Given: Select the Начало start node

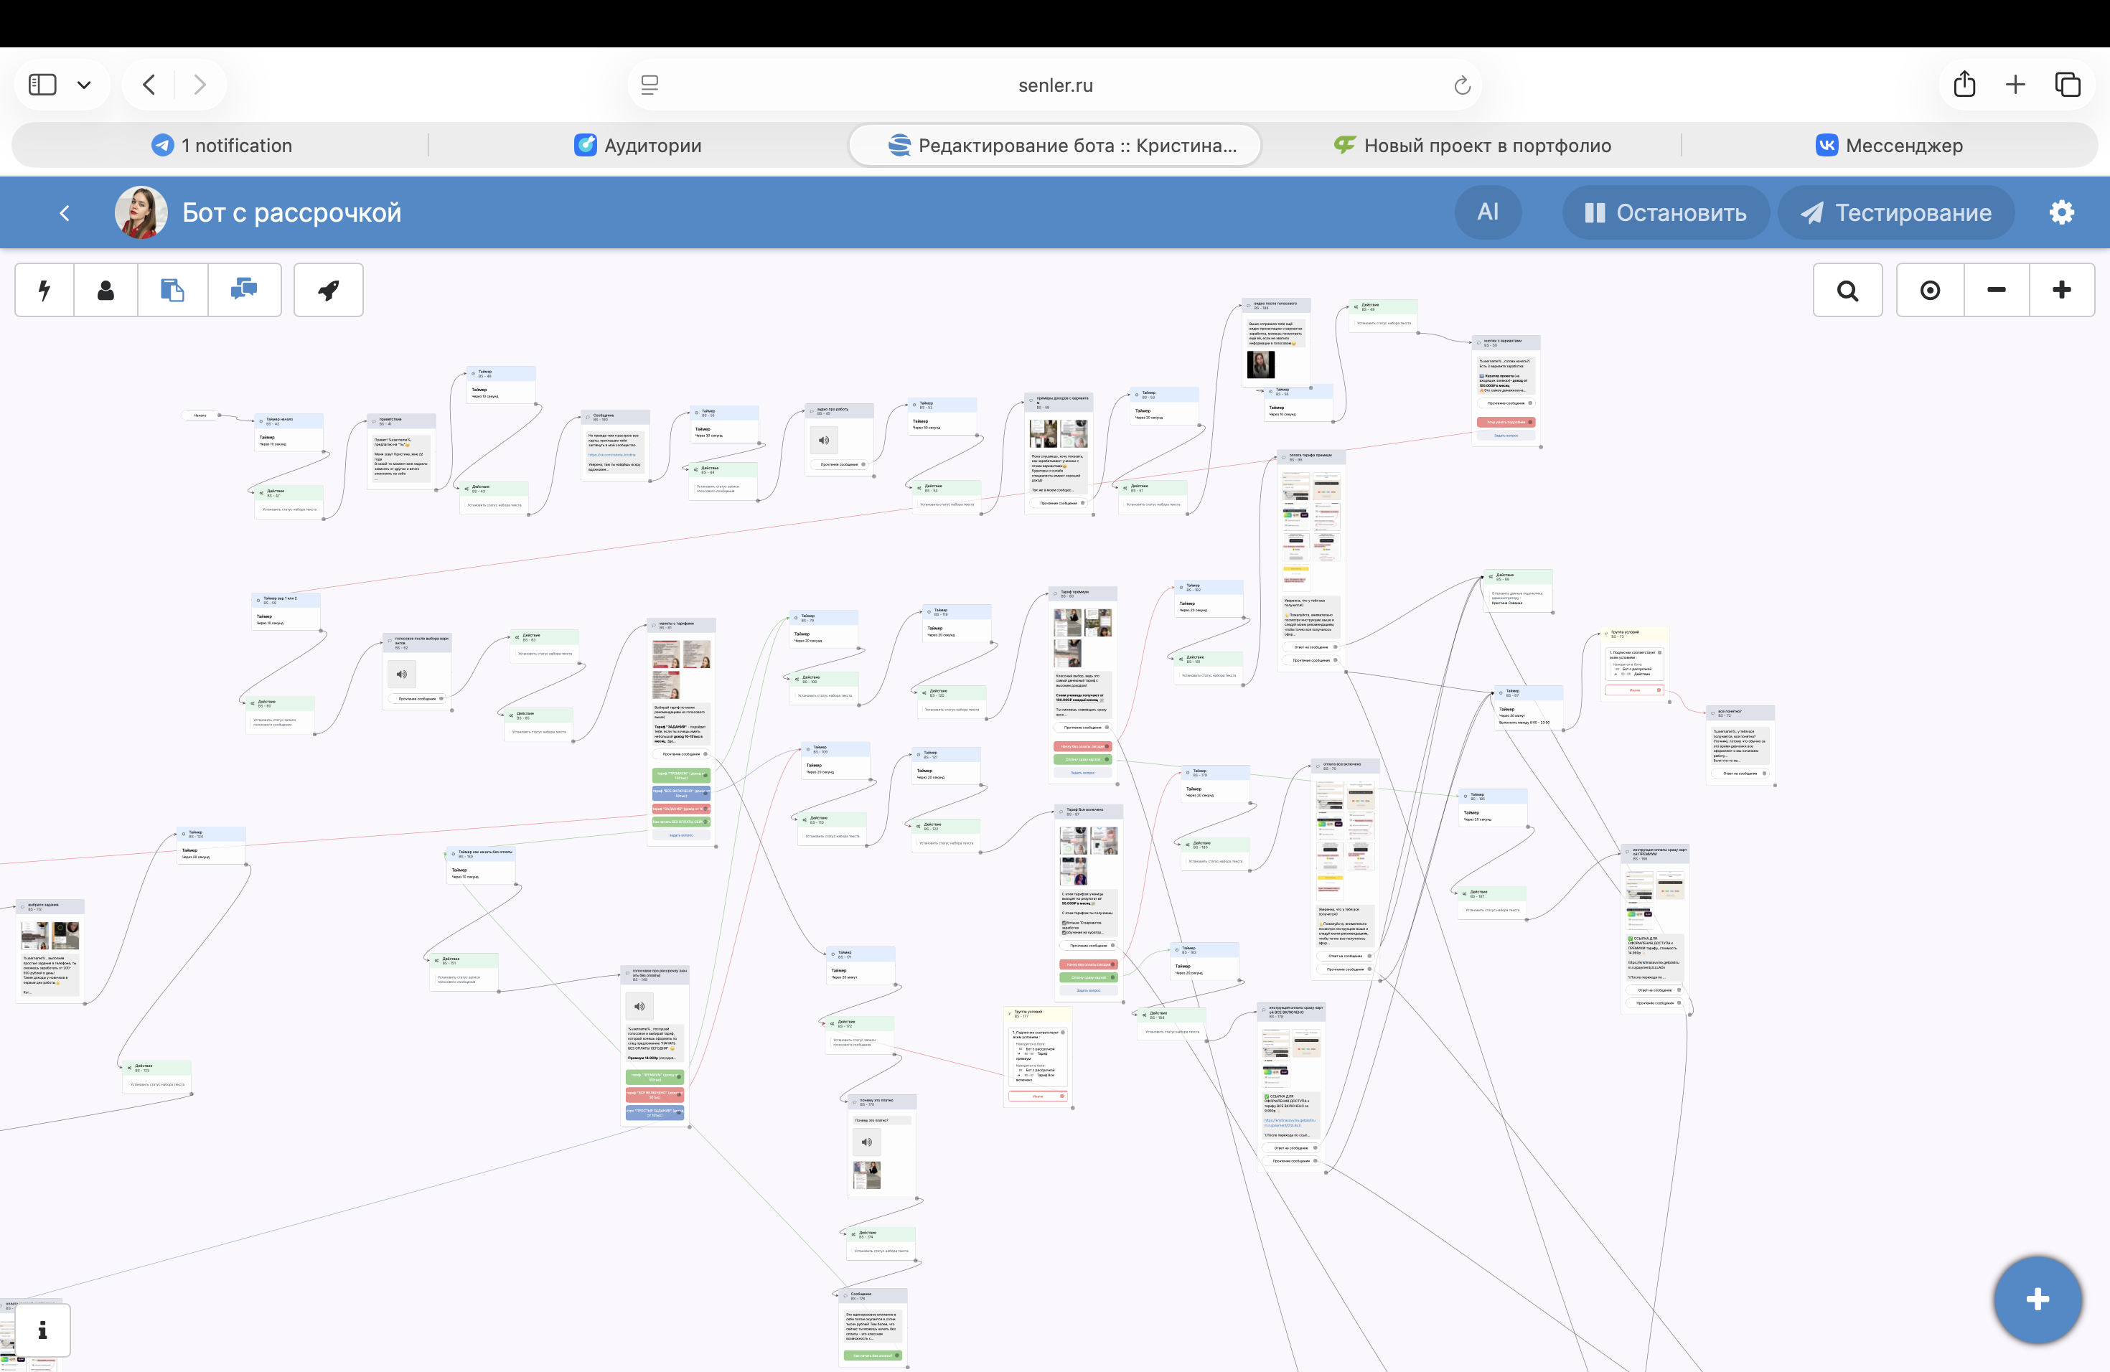Looking at the screenshot, I should tap(200, 415).
